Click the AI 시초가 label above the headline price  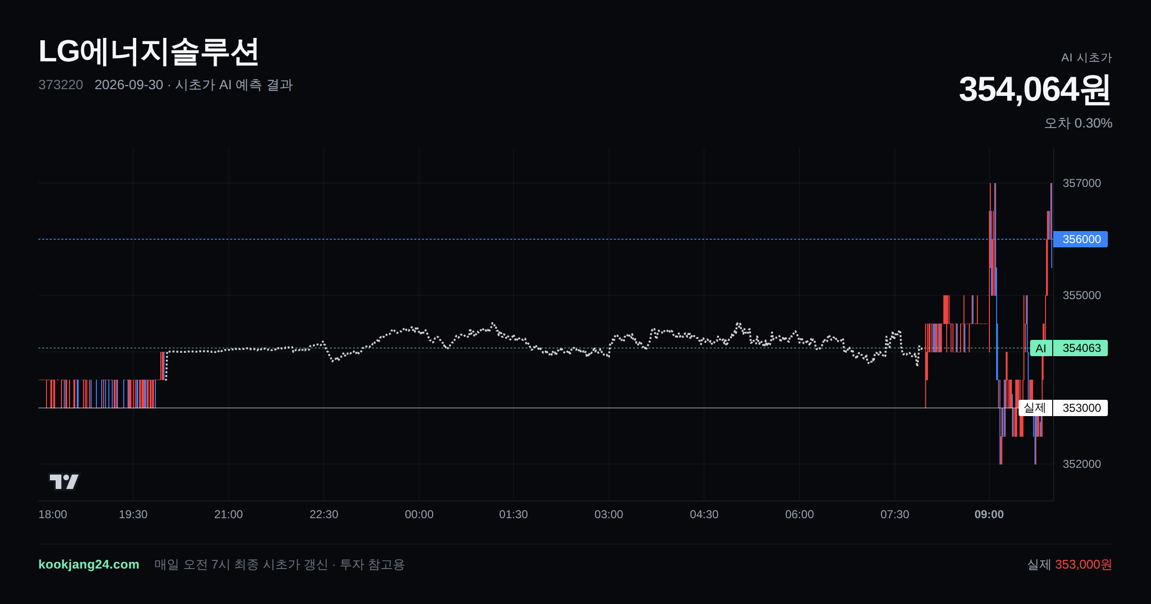point(1087,58)
